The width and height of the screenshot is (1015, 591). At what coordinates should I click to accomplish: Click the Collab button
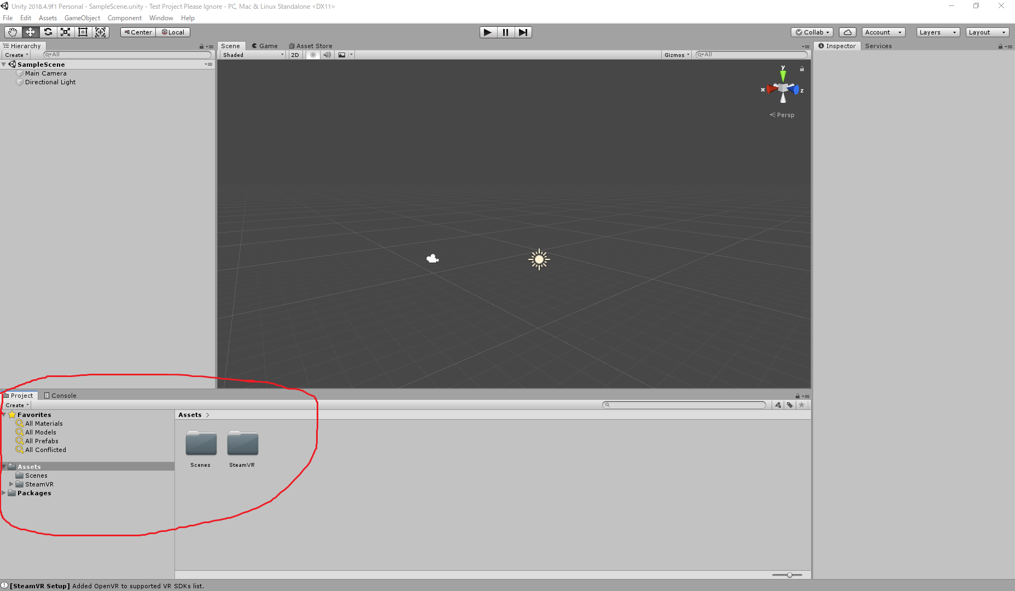(x=812, y=32)
